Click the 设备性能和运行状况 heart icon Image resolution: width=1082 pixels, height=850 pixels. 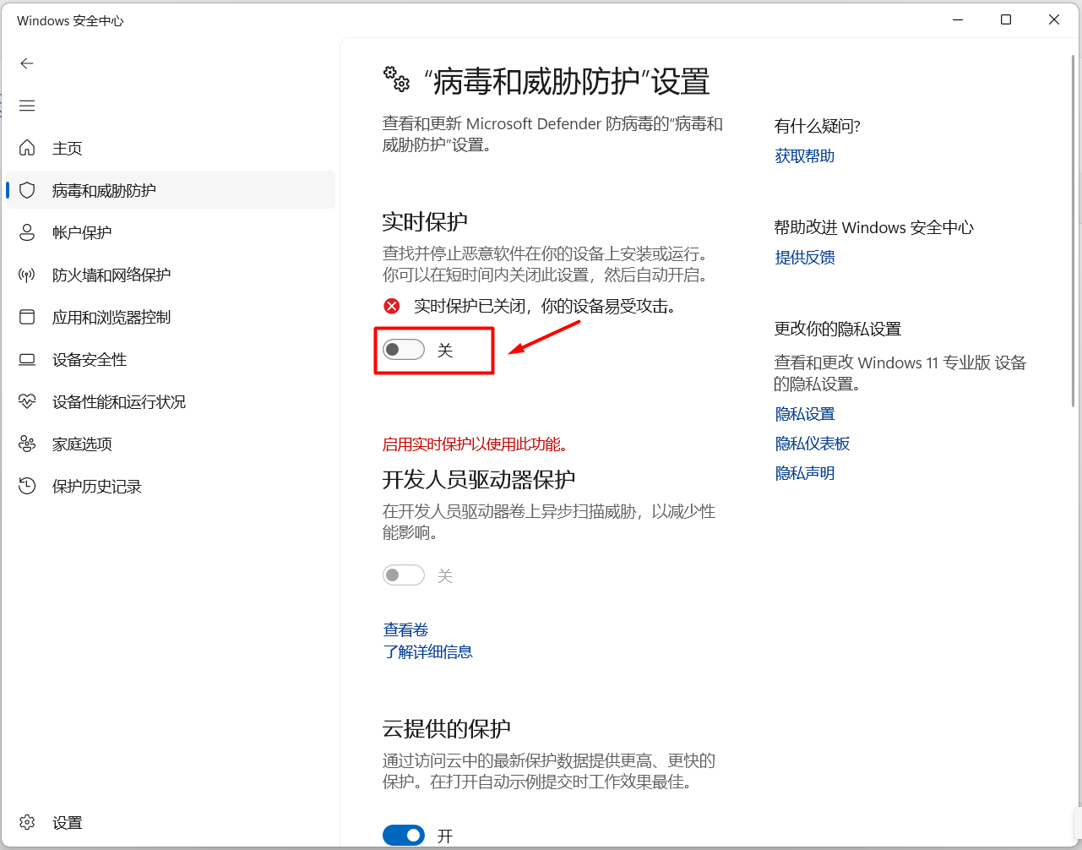coord(27,401)
